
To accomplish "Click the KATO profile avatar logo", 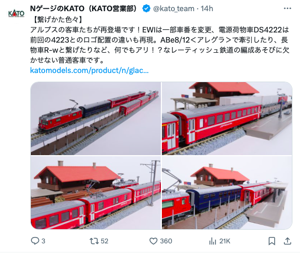I will pyautogui.click(x=16, y=13).
